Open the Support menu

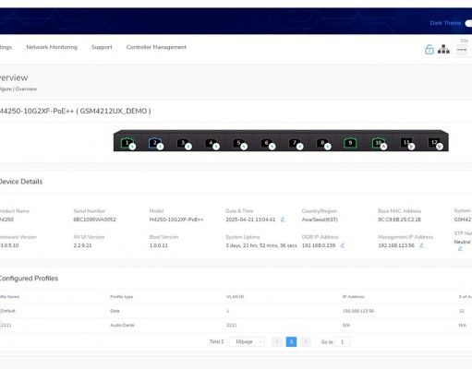[102, 47]
